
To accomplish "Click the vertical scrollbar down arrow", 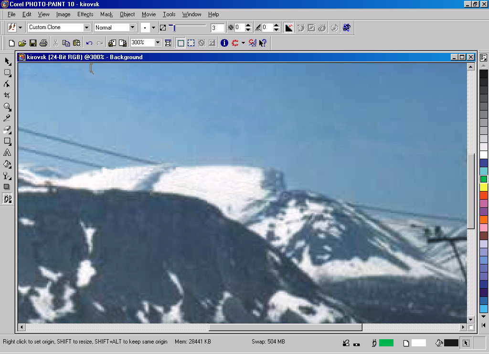I will coord(470,320).
